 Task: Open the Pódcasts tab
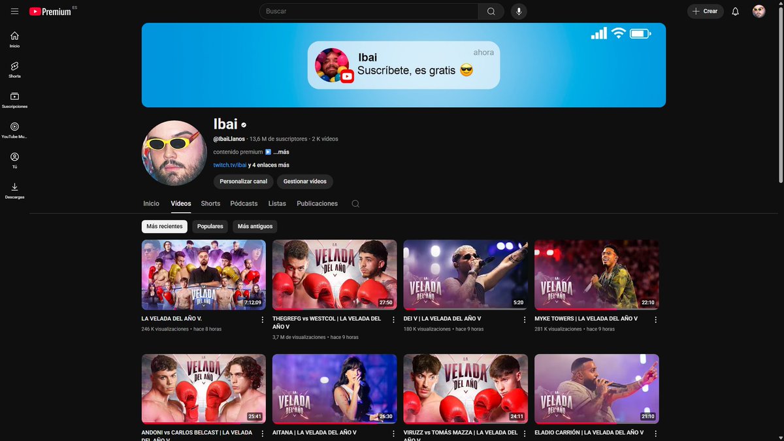tap(244, 204)
